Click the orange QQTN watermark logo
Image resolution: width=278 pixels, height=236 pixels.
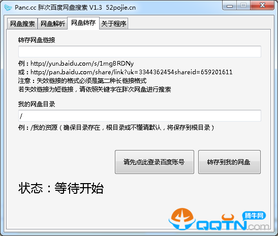tap(182, 219)
